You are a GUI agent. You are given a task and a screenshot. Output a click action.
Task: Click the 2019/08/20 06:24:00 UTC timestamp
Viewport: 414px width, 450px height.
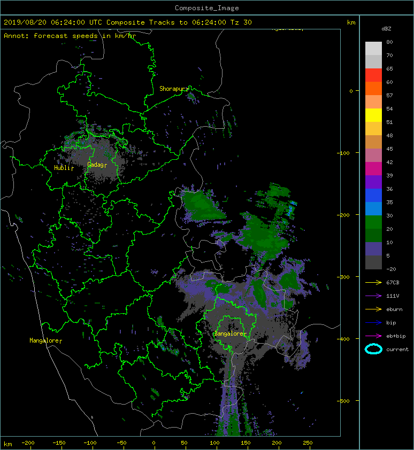52,22
